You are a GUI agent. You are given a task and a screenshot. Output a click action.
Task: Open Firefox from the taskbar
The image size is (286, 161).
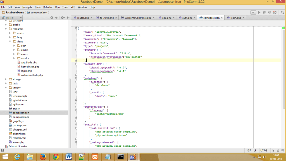(x=43, y=157)
